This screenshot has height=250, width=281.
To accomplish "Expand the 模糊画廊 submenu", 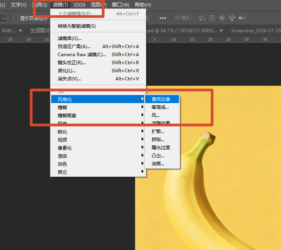I will pyautogui.click(x=98, y=115).
